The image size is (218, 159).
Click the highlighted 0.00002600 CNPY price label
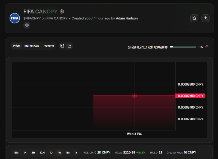190,96
